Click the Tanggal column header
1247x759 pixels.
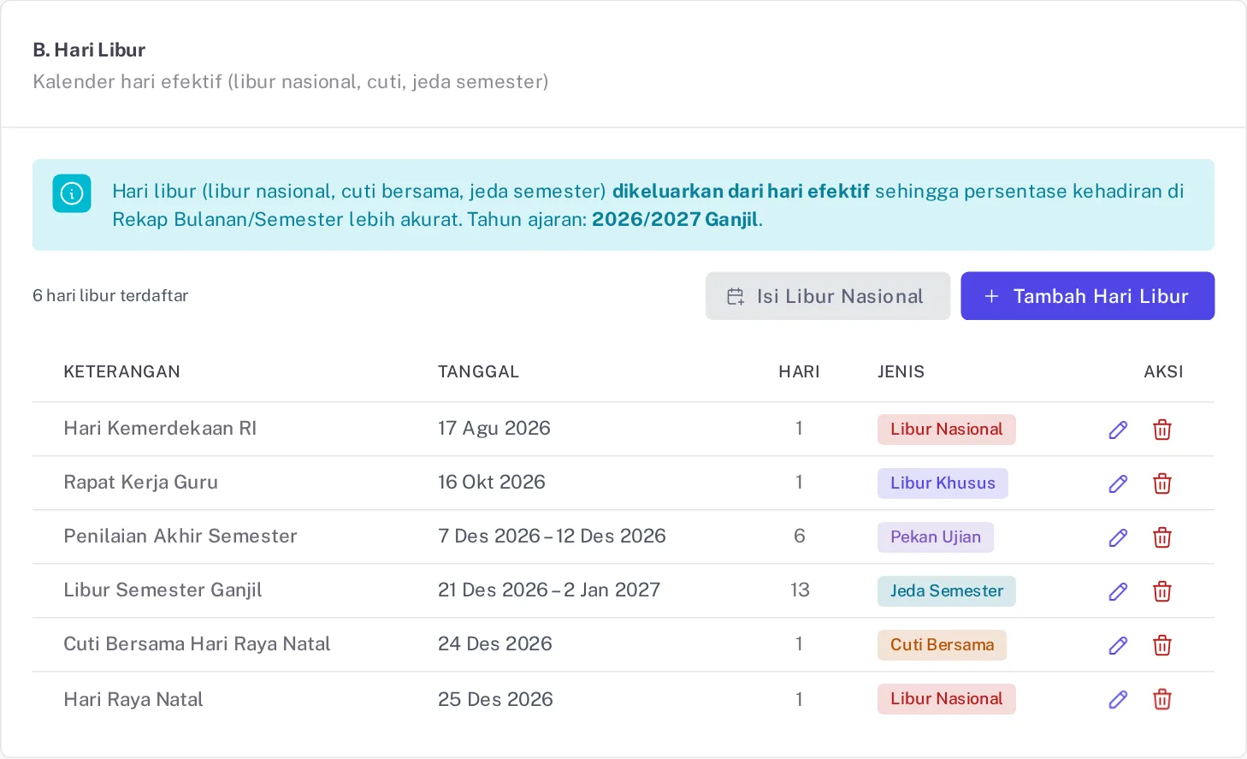479,372
